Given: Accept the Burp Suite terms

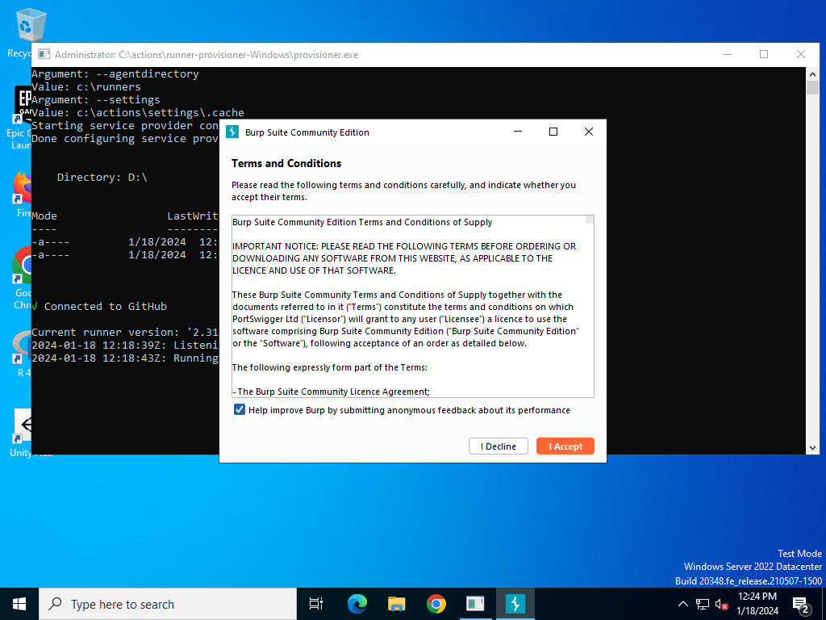Looking at the screenshot, I should (x=565, y=446).
